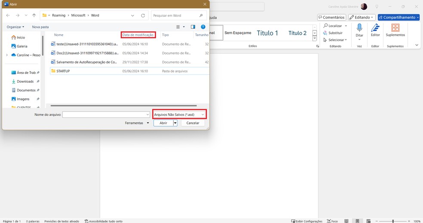Change the view layout icon

click(x=178, y=27)
